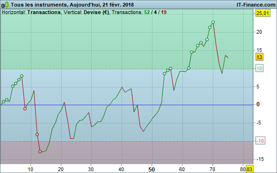
Task: Click the green marker at transaction 7
Action: [x=22, y=76]
